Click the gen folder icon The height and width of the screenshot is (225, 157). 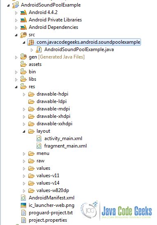pyautogui.click(x=23, y=57)
